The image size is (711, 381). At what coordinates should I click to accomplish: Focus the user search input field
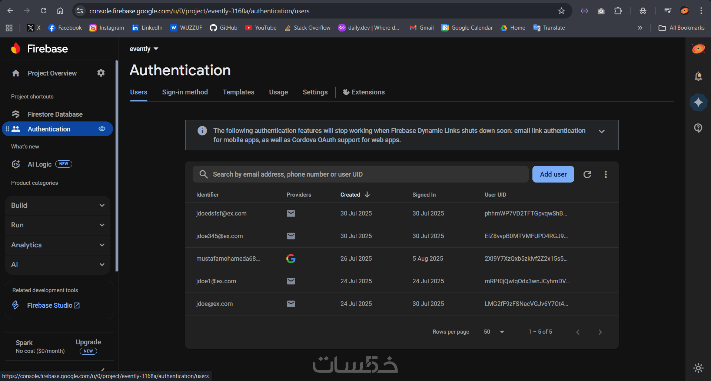(x=361, y=174)
